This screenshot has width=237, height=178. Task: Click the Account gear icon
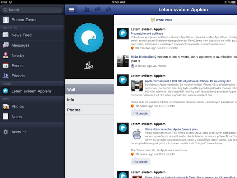tap(6, 132)
